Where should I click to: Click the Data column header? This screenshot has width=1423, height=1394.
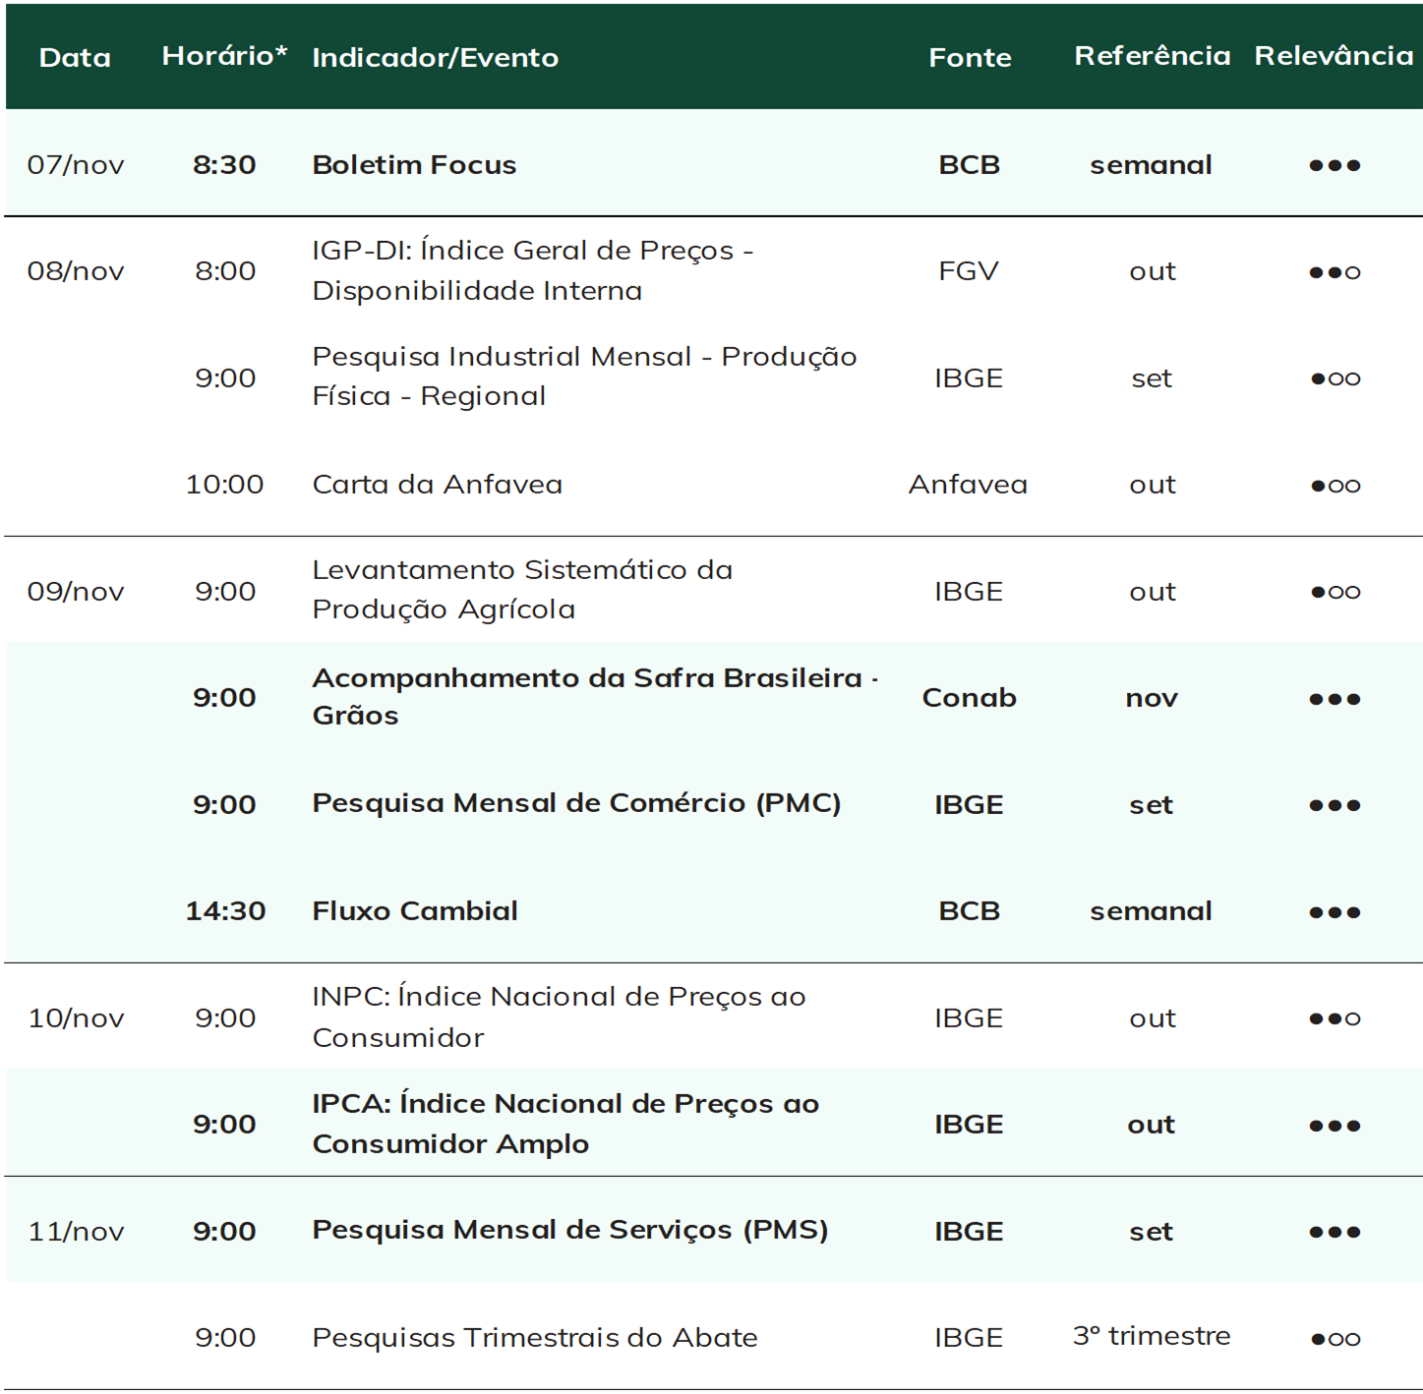(x=75, y=57)
